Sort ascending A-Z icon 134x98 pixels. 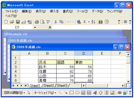click(x=93, y=22)
